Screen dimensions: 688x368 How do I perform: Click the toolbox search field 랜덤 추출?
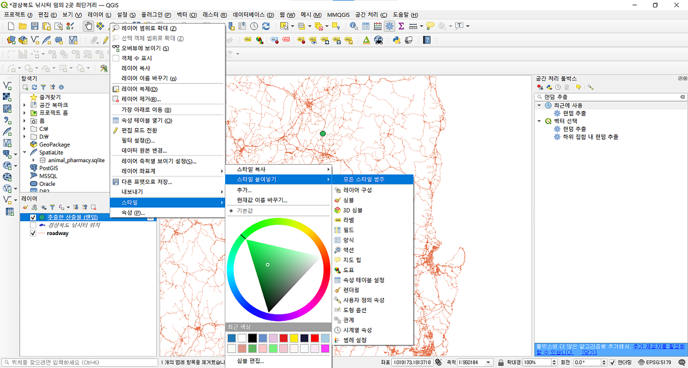tap(611, 97)
